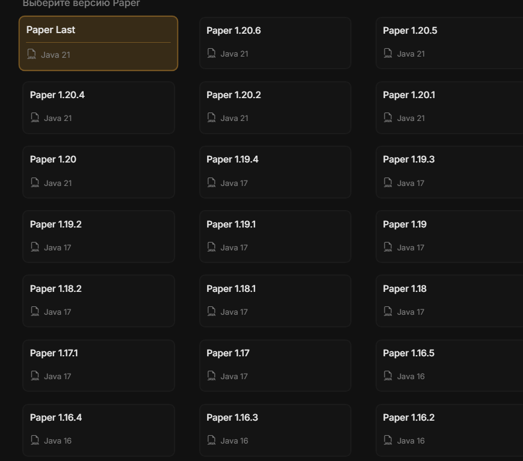Select Paper 1.20.4 server version
The image size is (523, 461).
coord(99,108)
